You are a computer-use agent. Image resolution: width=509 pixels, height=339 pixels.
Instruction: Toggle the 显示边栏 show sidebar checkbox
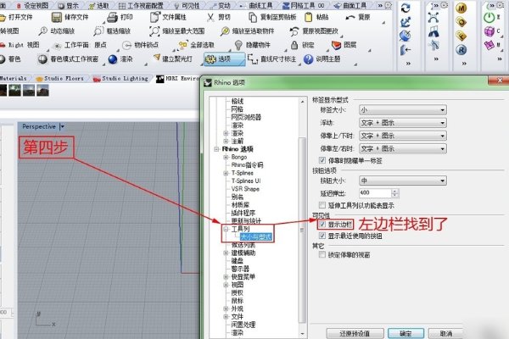[322, 224]
